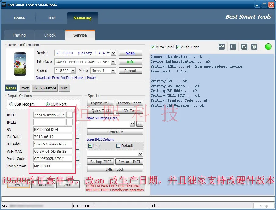
Task: Expand the Make SD Repair Card dropdown
Action: click(x=132, y=124)
